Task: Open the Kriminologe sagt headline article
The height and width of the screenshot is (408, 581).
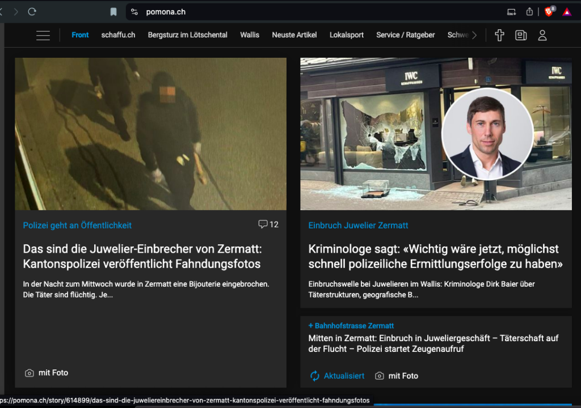Action: point(435,256)
